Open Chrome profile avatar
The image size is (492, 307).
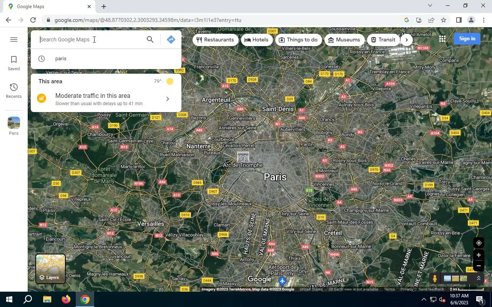point(471,20)
